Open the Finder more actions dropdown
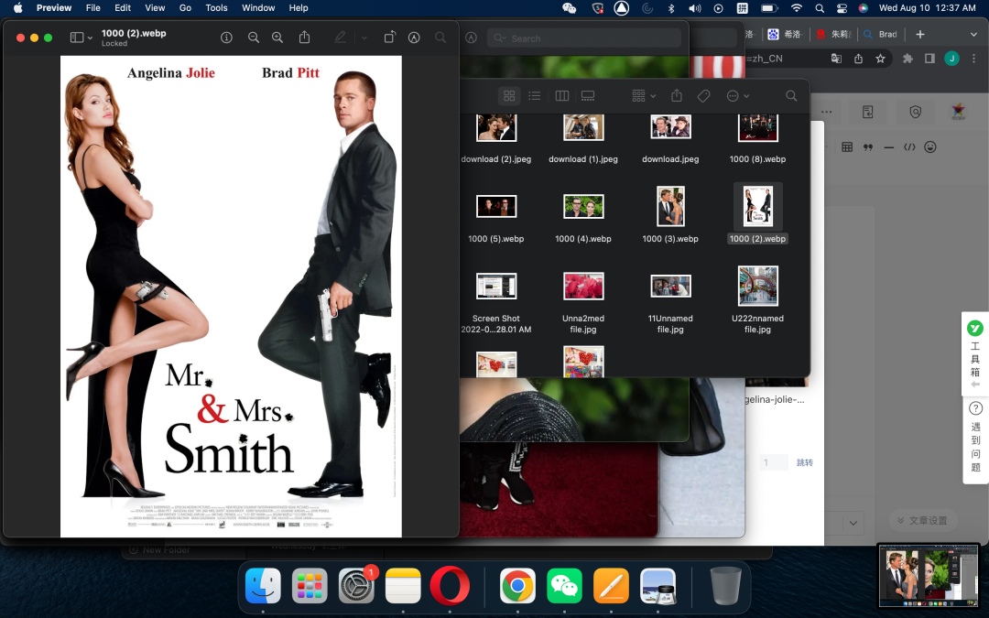989x618 pixels. pos(737,96)
